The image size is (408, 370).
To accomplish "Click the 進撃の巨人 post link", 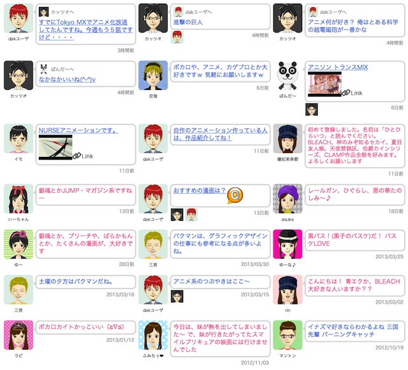I will point(188,22).
